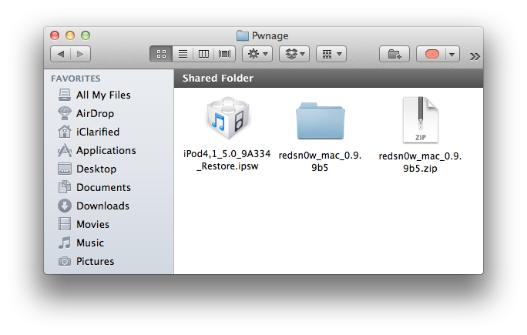Open Applications from the sidebar

pos(106,151)
